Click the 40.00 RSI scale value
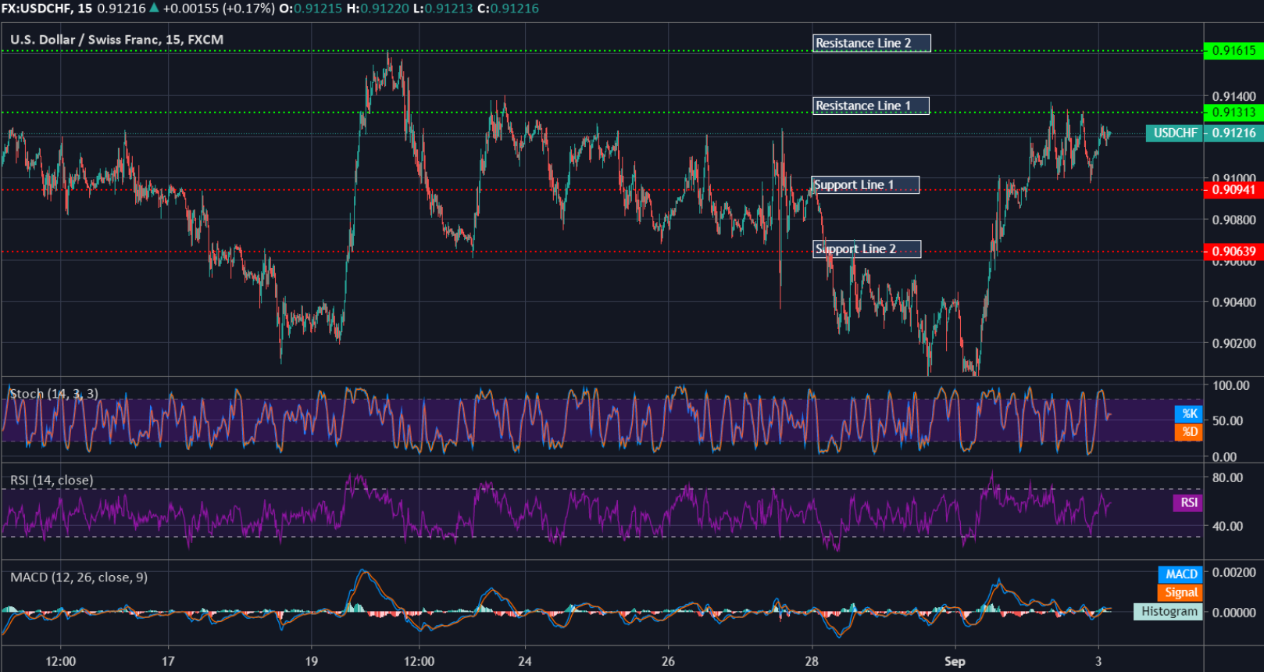1264x672 pixels. tap(1227, 527)
